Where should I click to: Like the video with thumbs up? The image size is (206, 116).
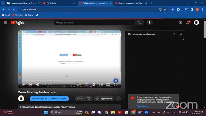pos(80,99)
